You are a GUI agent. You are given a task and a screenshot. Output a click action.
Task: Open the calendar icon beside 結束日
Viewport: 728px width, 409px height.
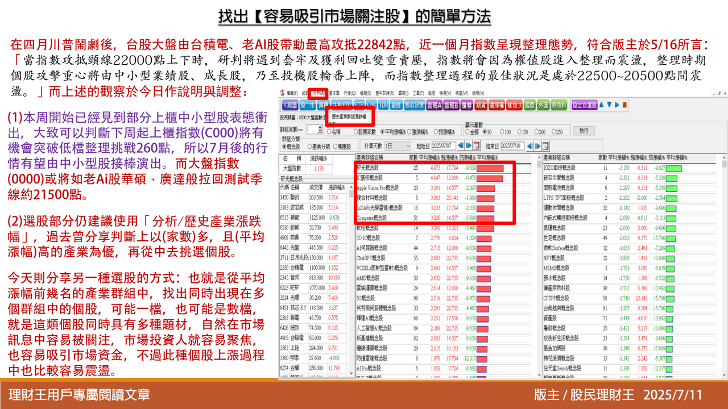(x=545, y=146)
